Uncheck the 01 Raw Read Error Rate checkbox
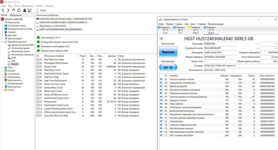 pos(38,60)
